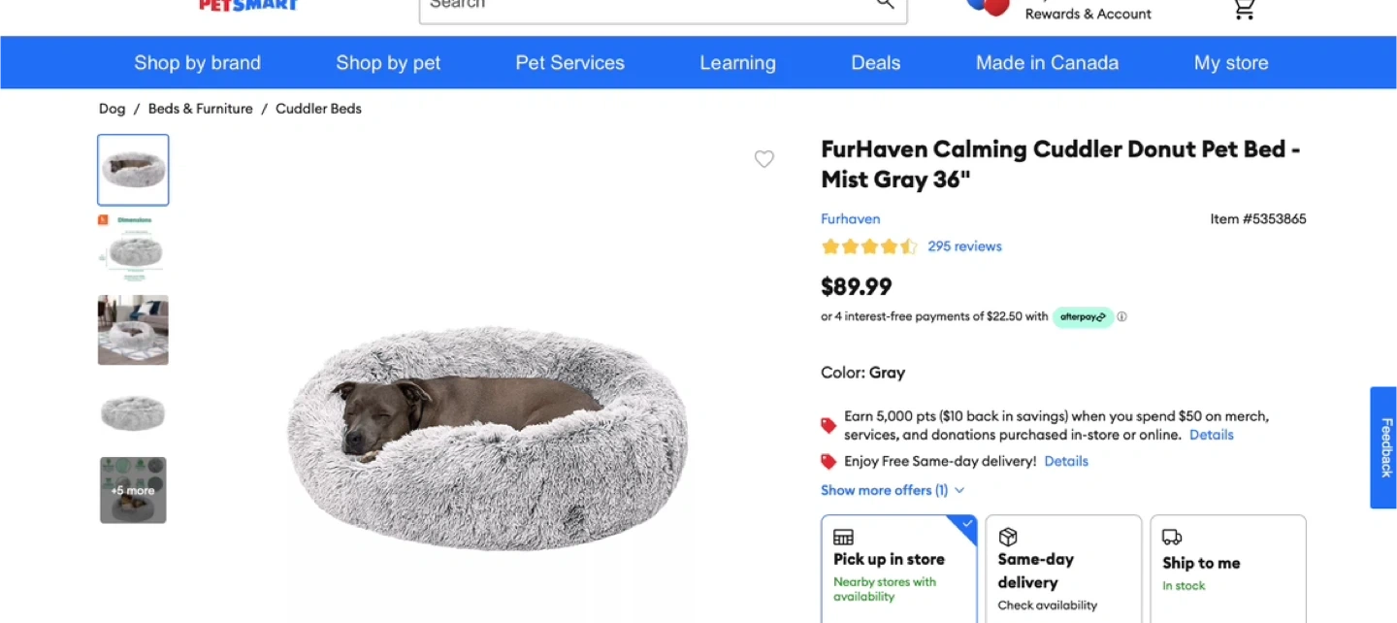Click the search magnifier icon

tap(885, 5)
